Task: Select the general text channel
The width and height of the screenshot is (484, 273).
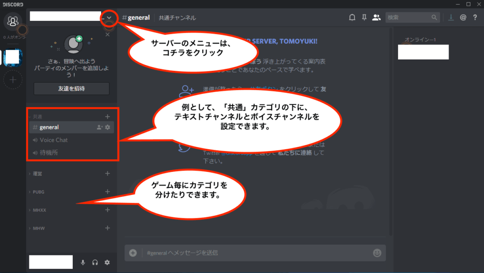Action: [49, 127]
